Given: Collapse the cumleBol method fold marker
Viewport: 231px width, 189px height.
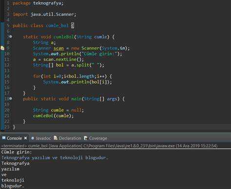Looking at the screenshot, I should (11, 36).
